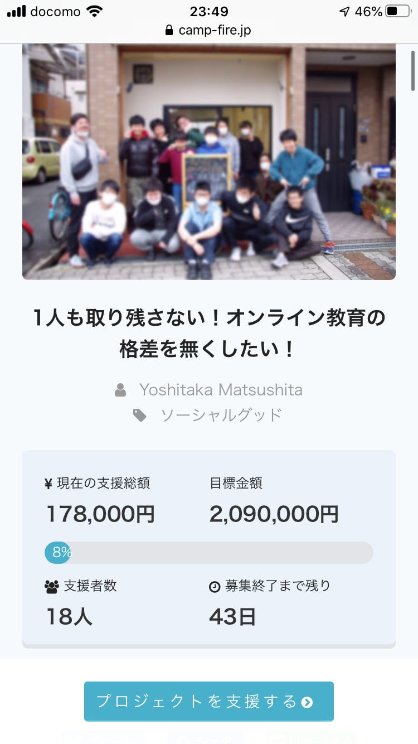This screenshot has height=744, width=418.
Task: Tap the Wi-Fi icon in the status bar
Action: click(95, 11)
